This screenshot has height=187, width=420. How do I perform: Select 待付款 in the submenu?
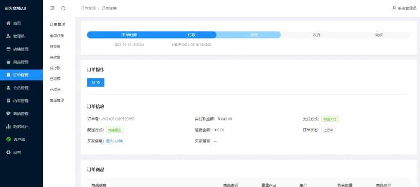(55, 68)
